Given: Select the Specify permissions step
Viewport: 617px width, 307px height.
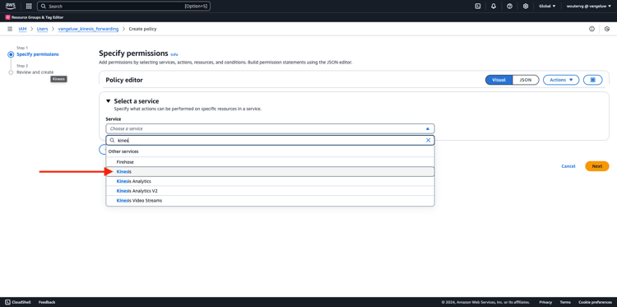Looking at the screenshot, I should coord(38,54).
